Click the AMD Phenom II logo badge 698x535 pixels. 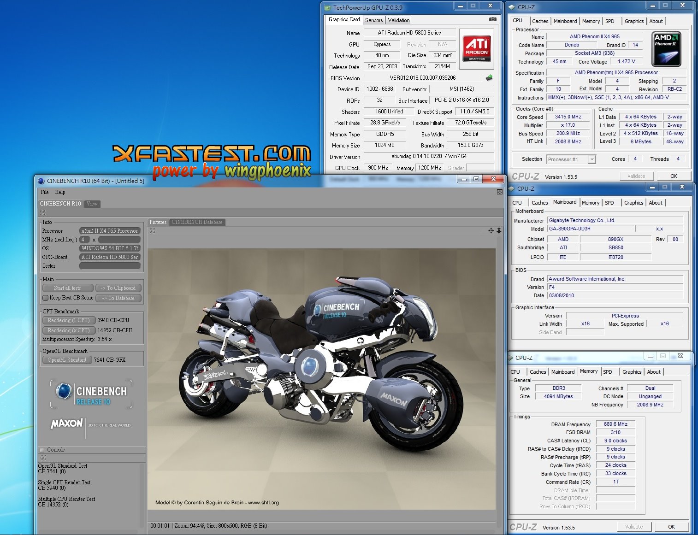pos(666,49)
